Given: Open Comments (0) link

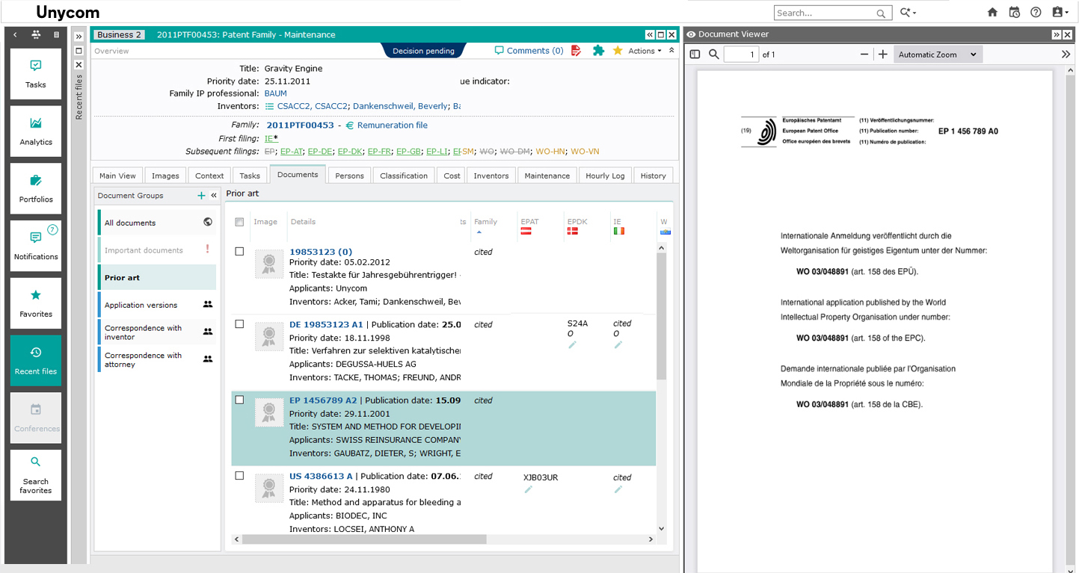Looking at the screenshot, I should 529,51.
